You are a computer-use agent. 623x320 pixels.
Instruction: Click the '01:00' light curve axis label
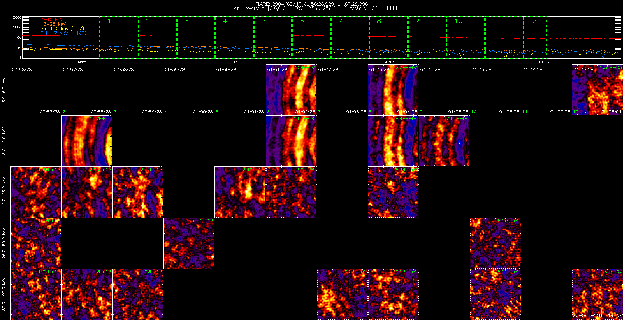(x=236, y=62)
